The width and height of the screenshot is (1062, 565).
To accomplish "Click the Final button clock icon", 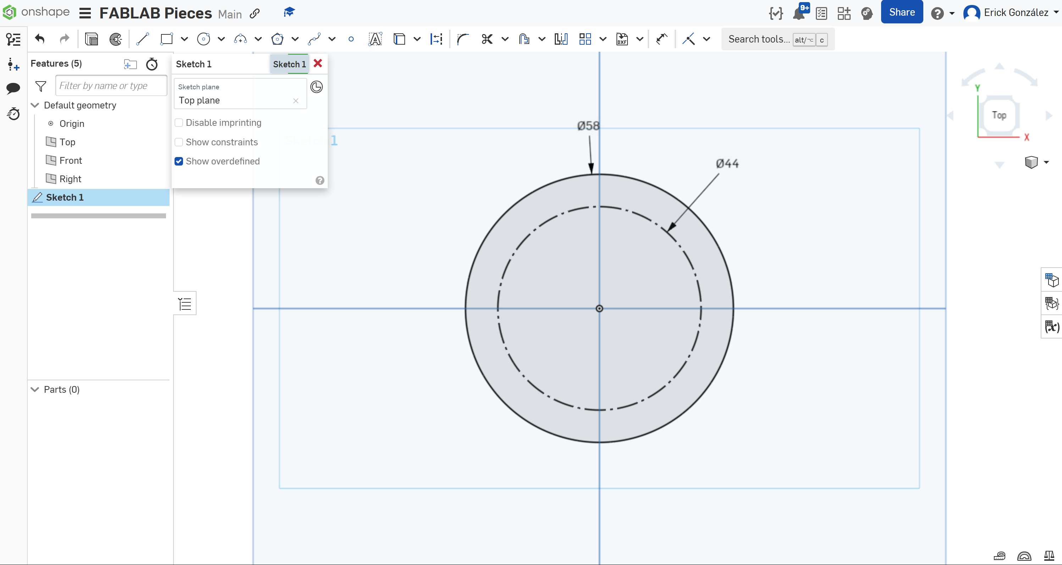I will point(317,87).
